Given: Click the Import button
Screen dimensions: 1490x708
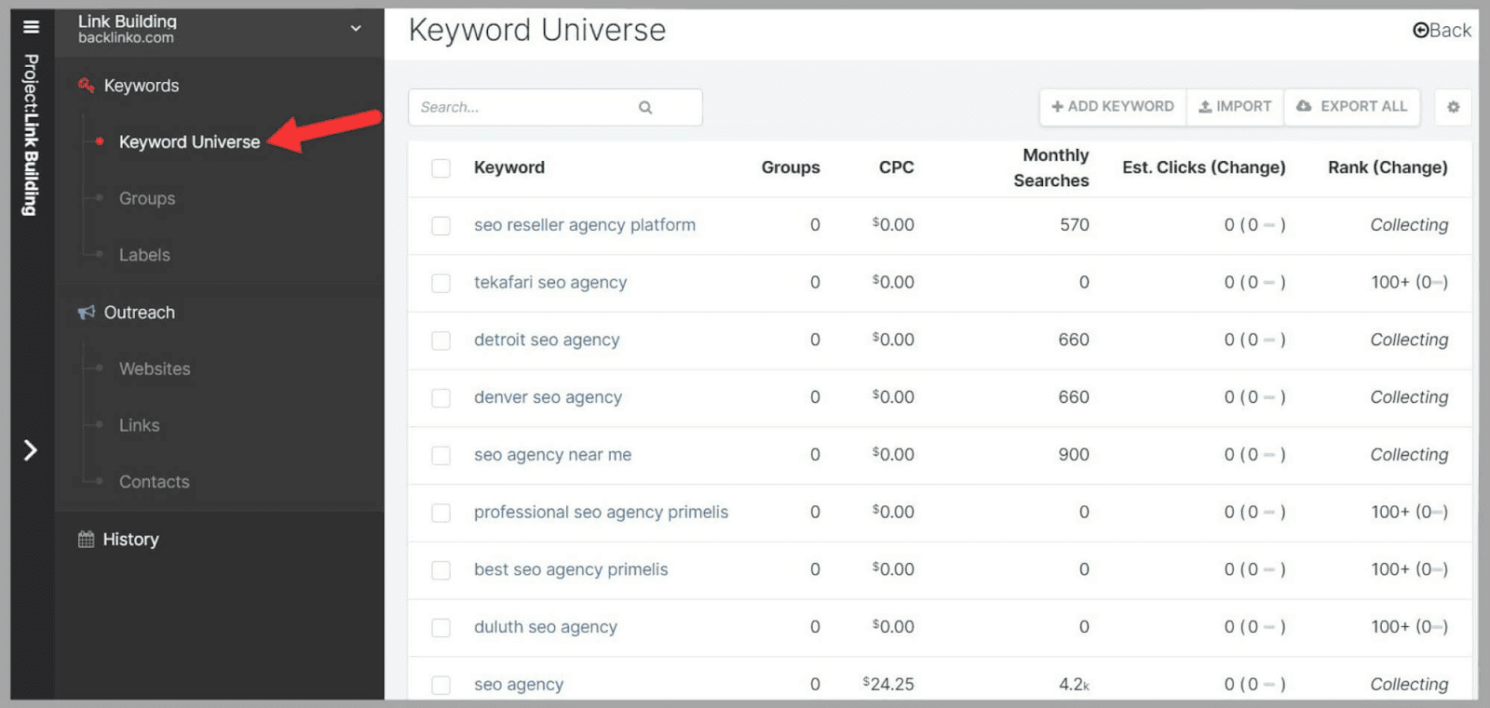Looking at the screenshot, I should 1235,107.
